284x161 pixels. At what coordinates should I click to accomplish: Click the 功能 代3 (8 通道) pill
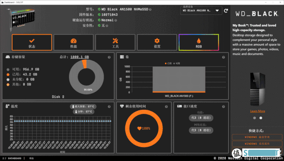coord(201,118)
